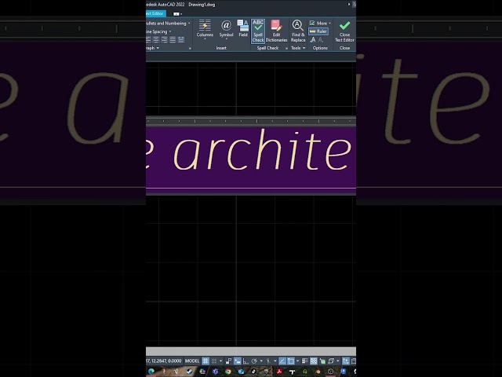
Task: Toggle 2D object snap in status bar
Action: point(290,361)
